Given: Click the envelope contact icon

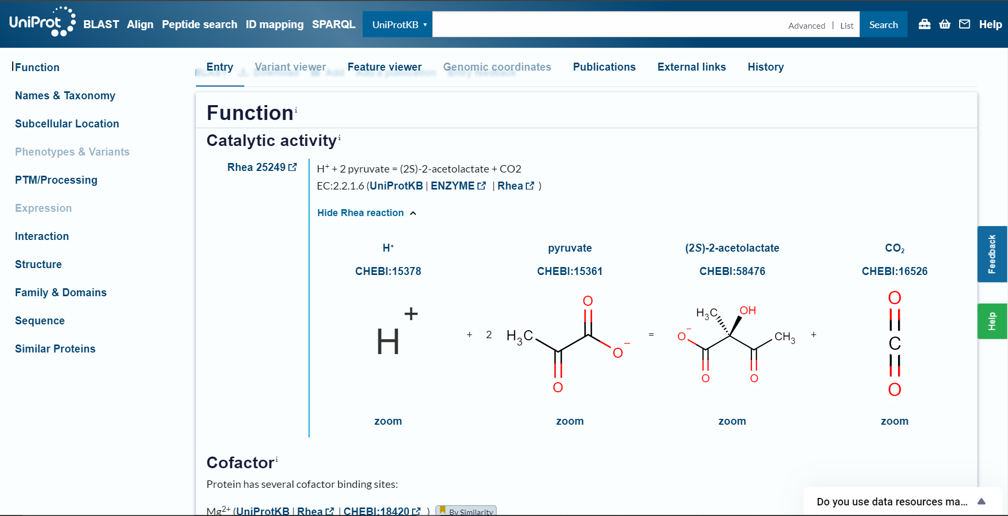Looking at the screenshot, I should coord(964,24).
